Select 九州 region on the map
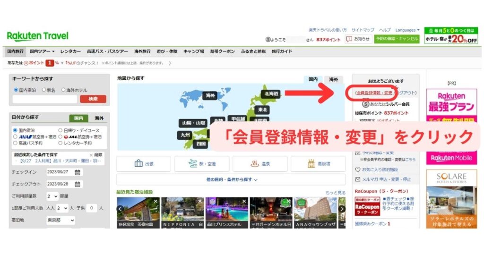Image resolution: width=484 pixels, height=254 pixels. click(x=185, y=135)
